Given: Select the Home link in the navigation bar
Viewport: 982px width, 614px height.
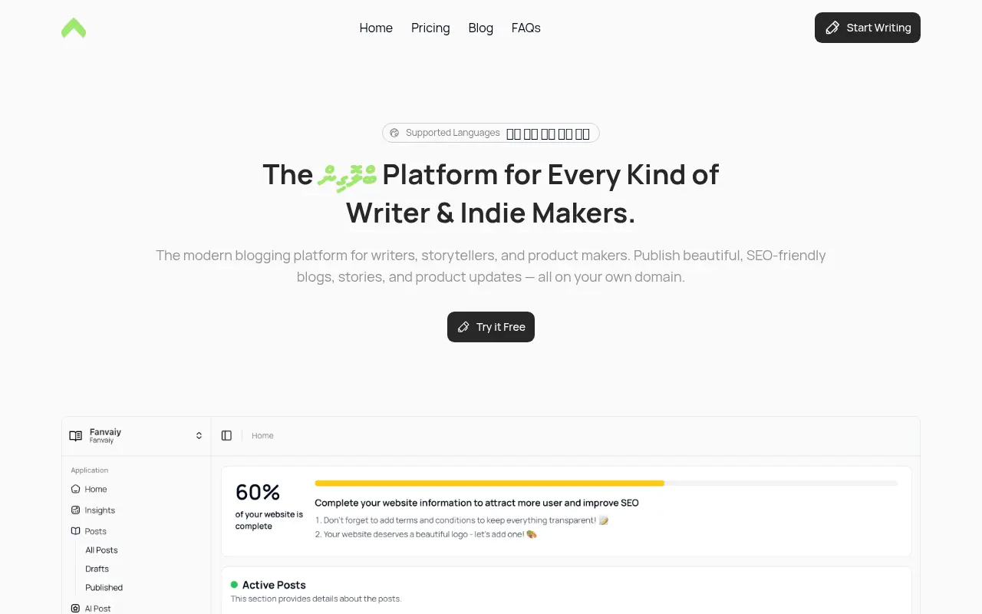Looking at the screenshot, I should pos(376,28).
